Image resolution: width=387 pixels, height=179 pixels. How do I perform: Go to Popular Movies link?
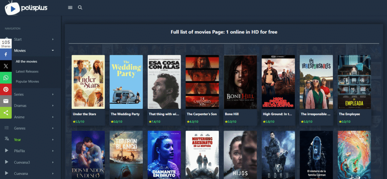point(27,81)
